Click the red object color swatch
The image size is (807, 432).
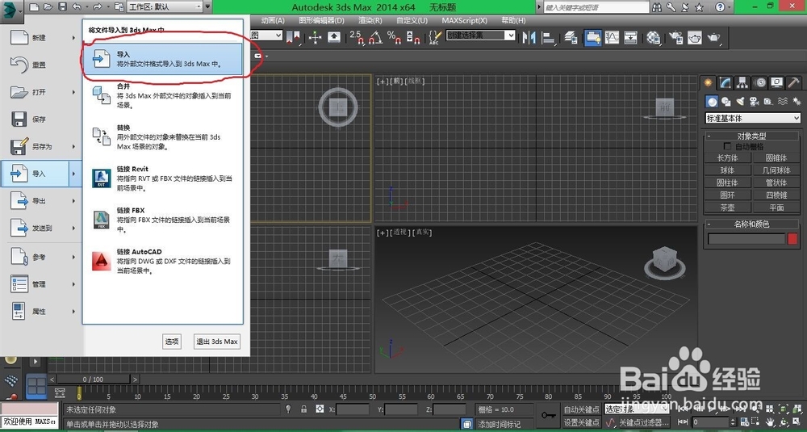(792, 240)
